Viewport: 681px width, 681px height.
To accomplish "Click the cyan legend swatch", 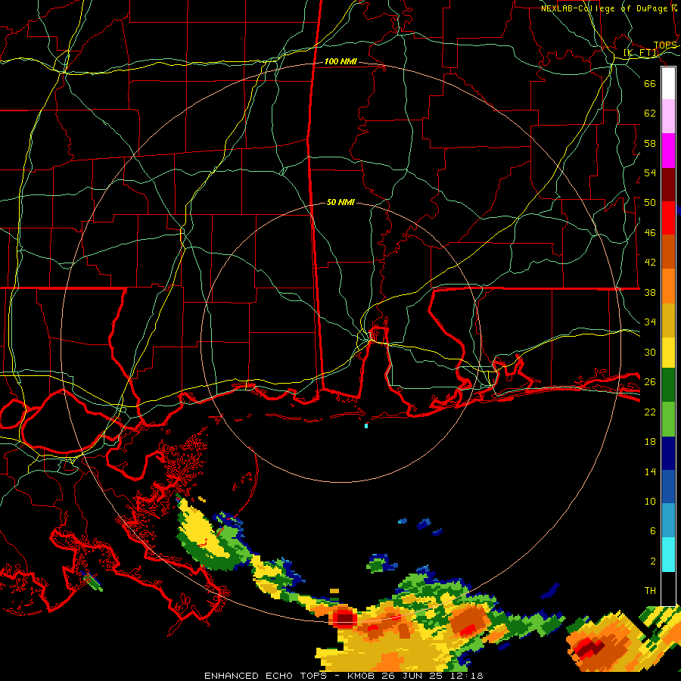I will coord(668,555).
